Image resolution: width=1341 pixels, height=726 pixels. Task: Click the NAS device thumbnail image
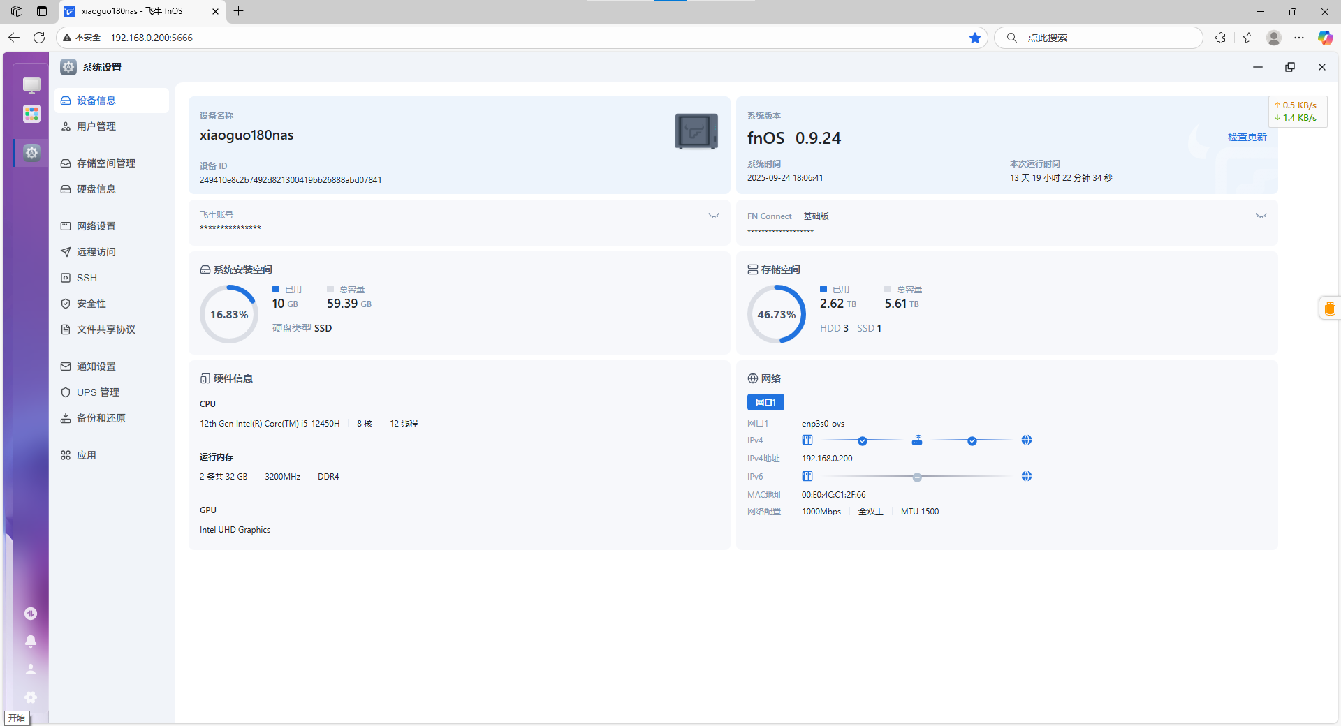(x=696, y=131)
